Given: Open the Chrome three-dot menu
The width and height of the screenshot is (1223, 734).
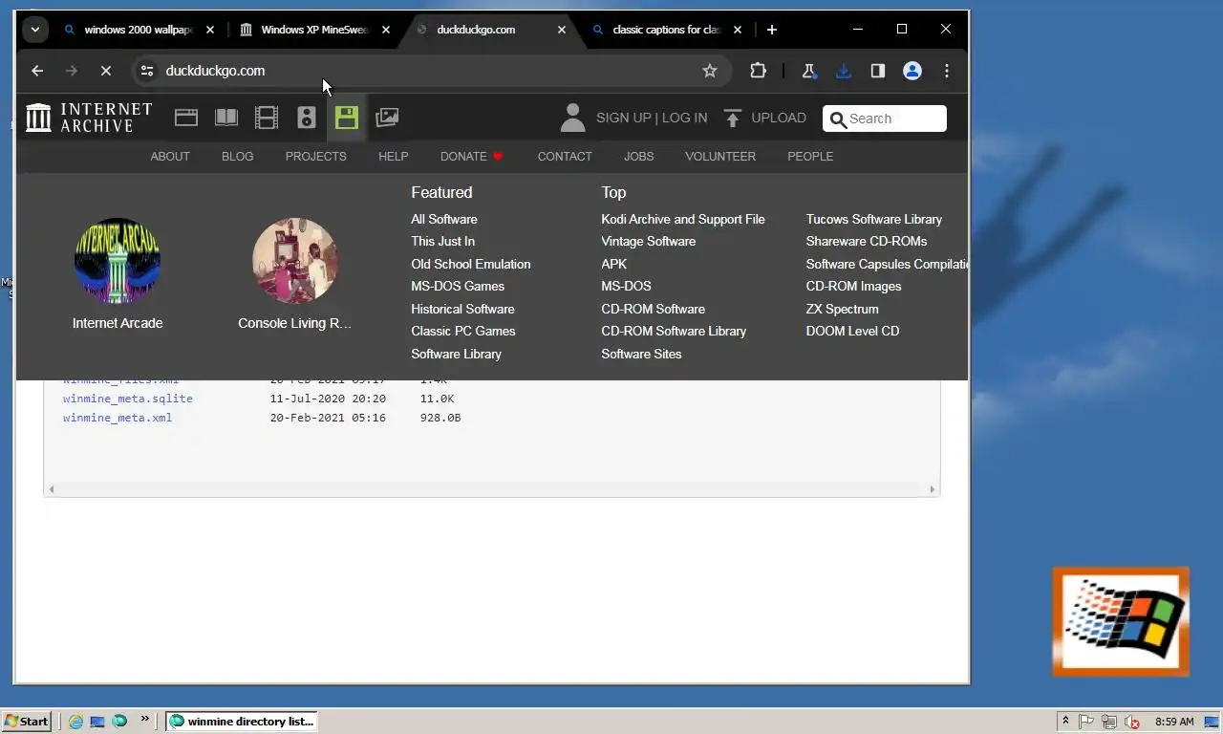Looking at the screenshot, I should click(x=947, y=71).
